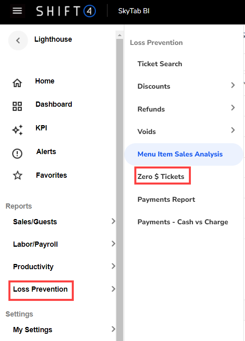Expand the Discounts submenu arrow

tap(233, 85)
